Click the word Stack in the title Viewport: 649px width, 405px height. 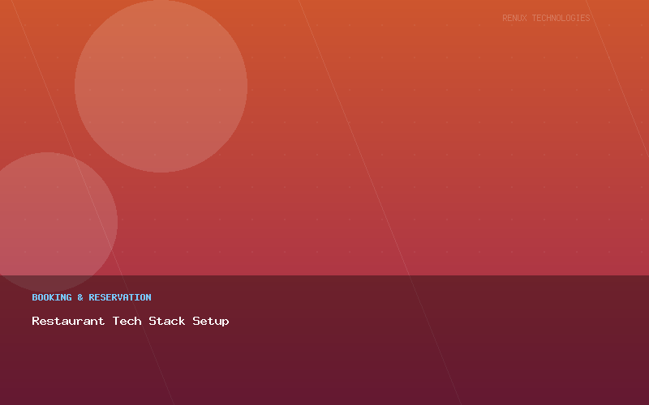166,321
